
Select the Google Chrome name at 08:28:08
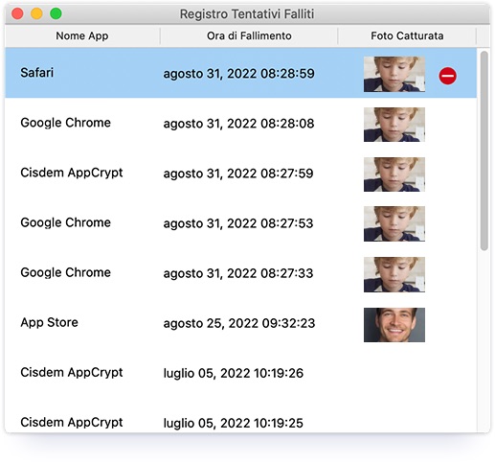(65, 123)
